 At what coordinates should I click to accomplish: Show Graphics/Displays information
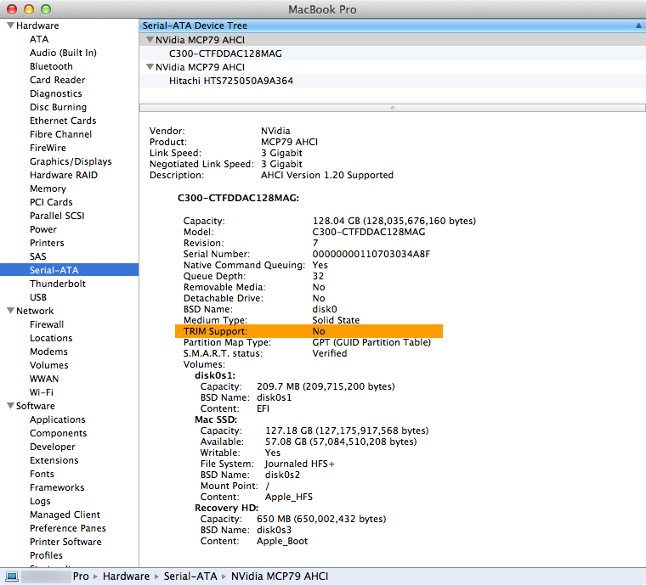click(x=71, y=161)
